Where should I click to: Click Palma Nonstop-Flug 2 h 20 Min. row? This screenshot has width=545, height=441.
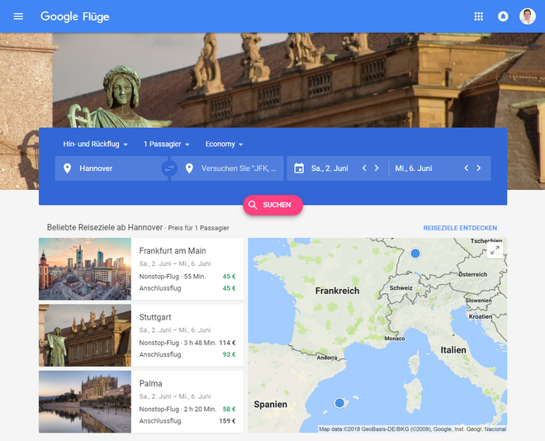coord(187,410)
